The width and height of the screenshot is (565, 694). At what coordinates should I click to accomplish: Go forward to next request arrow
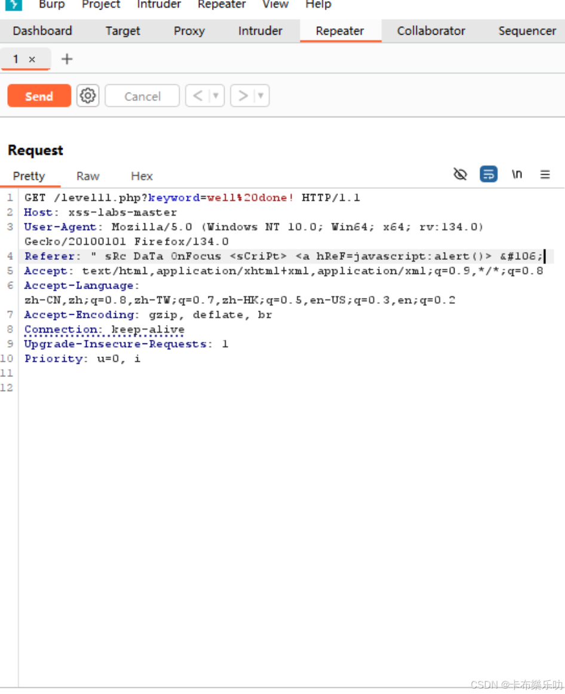[243, 96]
